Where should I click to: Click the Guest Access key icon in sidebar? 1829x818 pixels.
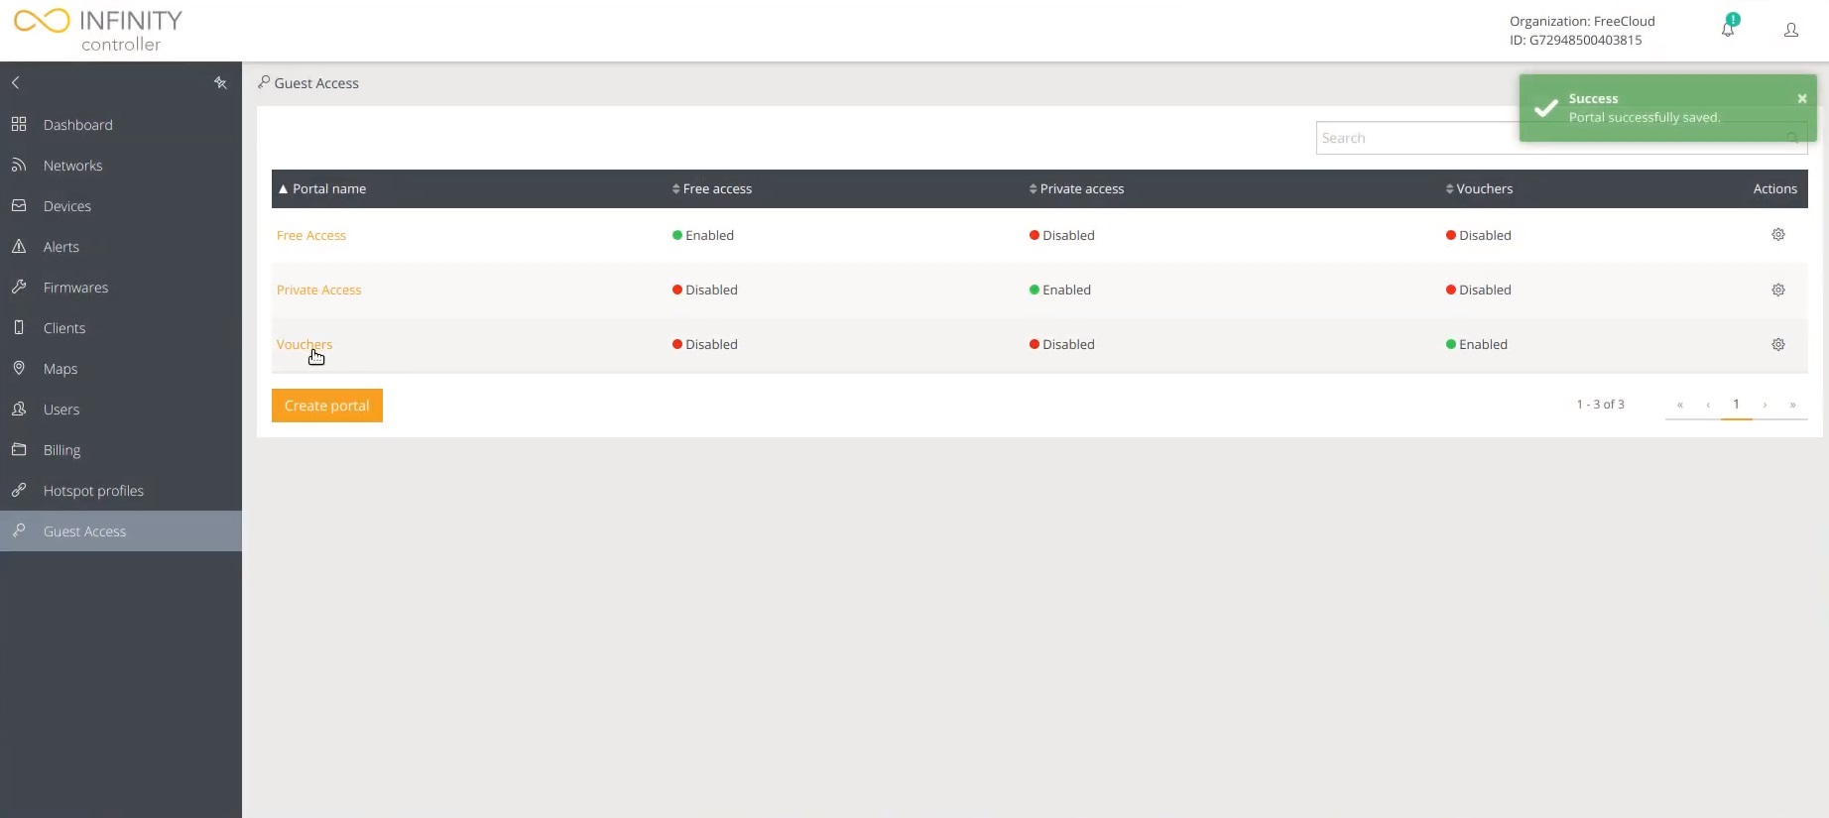[x=19, y=530]
